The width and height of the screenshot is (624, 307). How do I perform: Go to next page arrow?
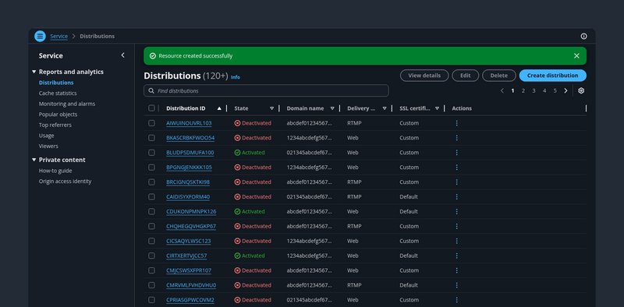tap(565, 90)
